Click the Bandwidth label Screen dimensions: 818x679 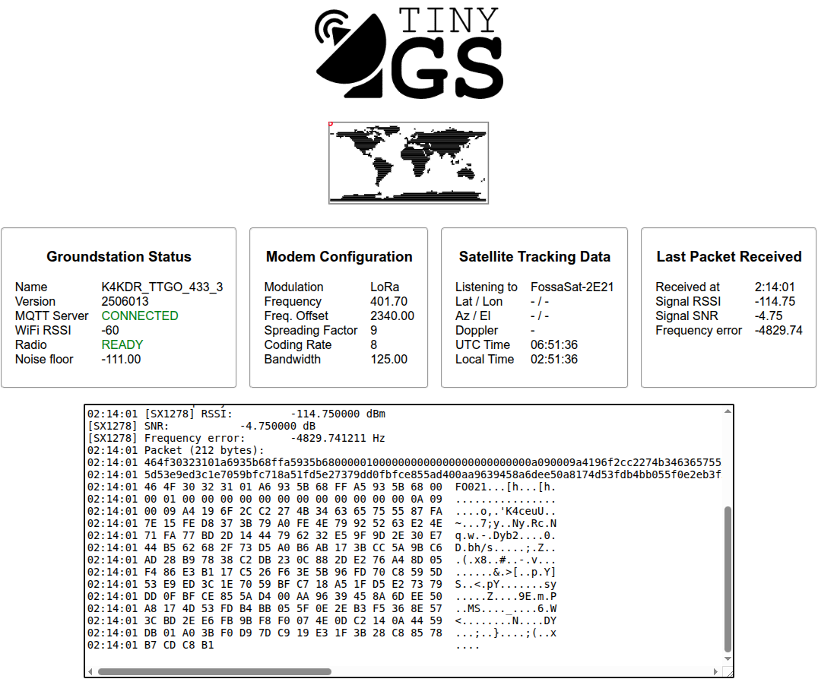click(x=293, y=359)
